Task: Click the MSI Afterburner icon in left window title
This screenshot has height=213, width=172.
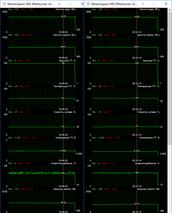Action: pyautogui.click(x=4, y=4)
